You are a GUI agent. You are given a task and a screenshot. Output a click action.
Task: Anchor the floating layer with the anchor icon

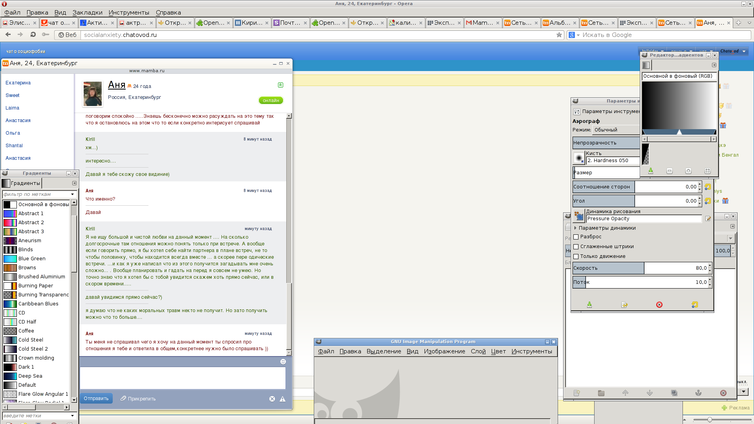tap(698, 393)
